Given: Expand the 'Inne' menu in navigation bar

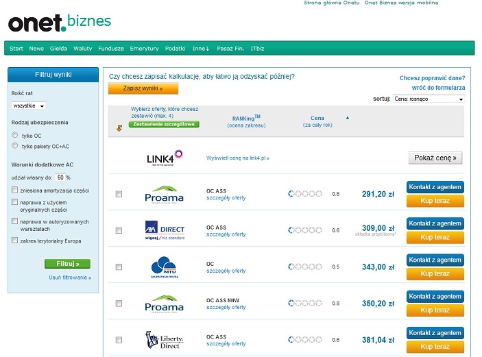Looking at the screenshot, I should coord(201,49).
